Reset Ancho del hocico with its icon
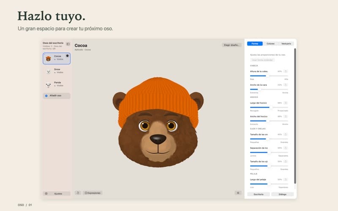338x211 pixels. (x=286, y=116)
